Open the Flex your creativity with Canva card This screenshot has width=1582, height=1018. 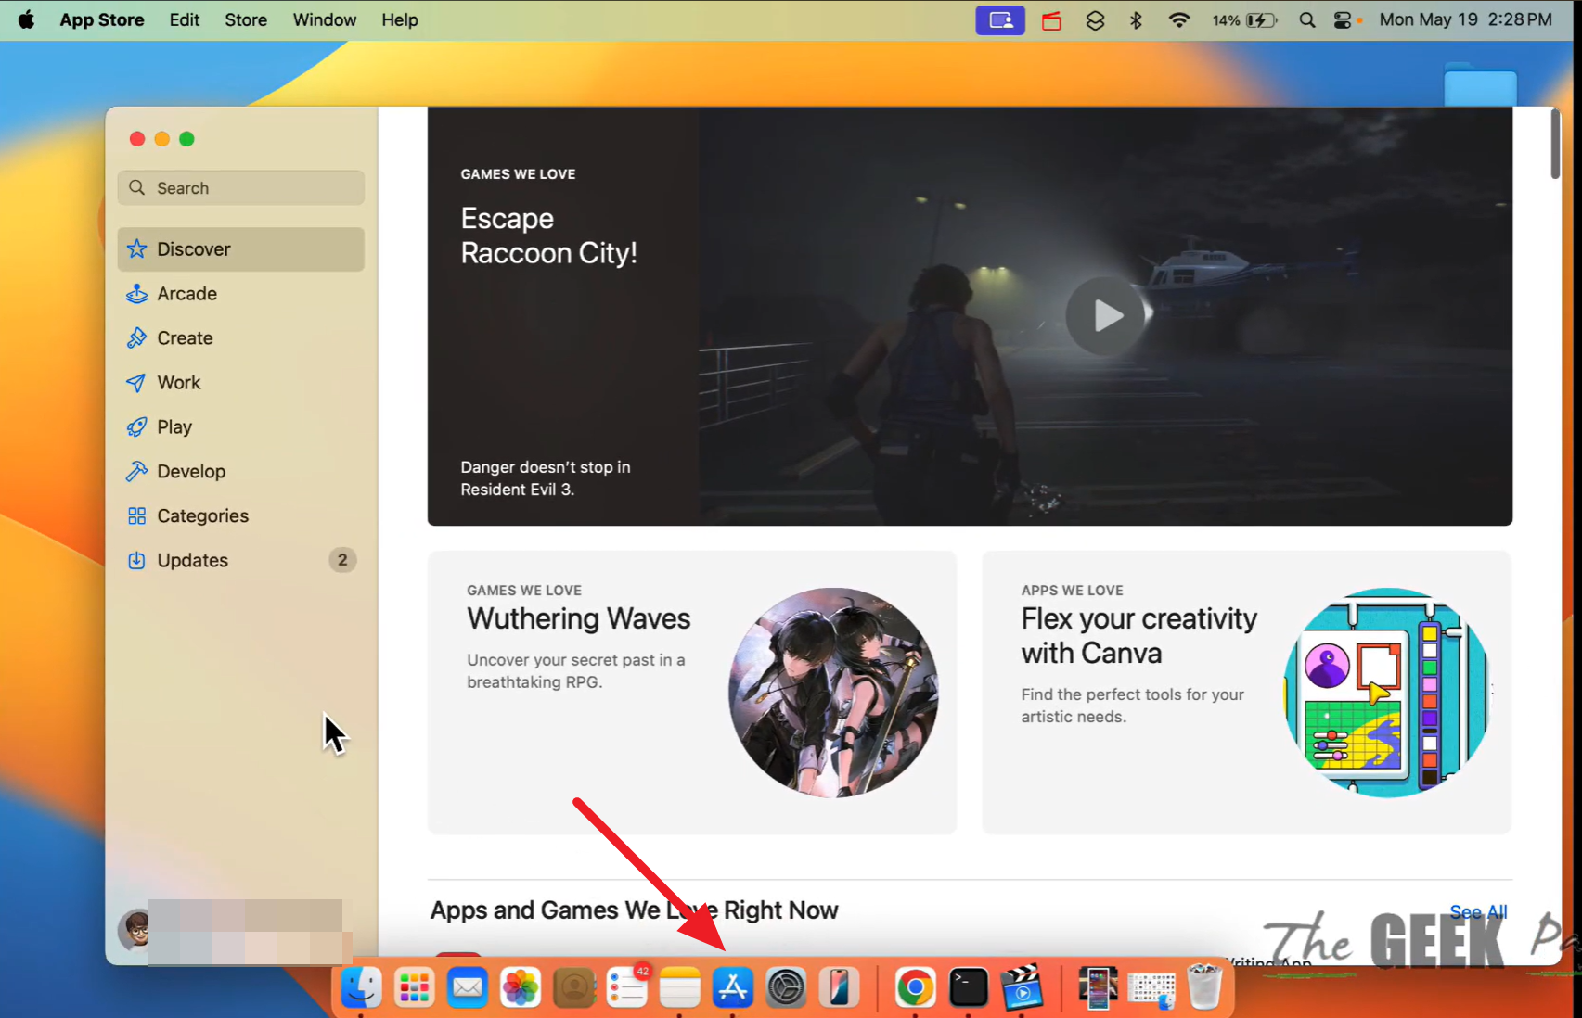coord(1247,693)
